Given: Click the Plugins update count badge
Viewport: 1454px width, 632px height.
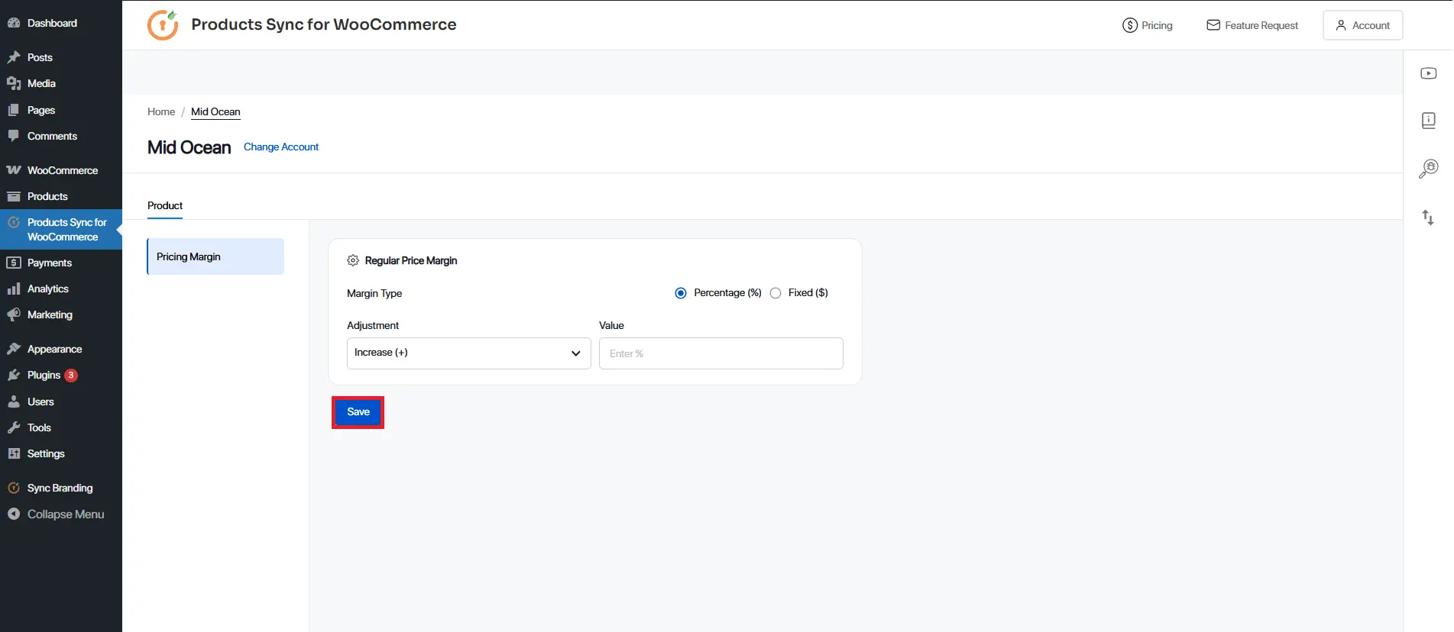Looking at the screenshot, I should click(x=71, y=375).
